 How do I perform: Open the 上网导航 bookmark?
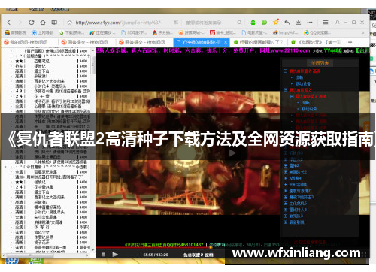42,32
